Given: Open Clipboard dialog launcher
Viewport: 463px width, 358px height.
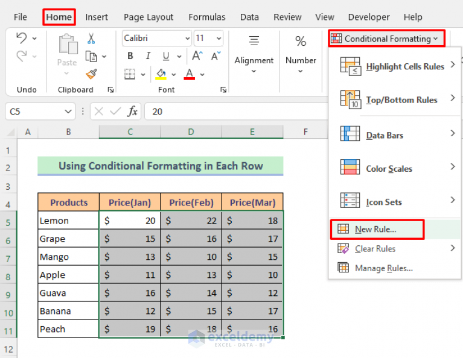Looking at the screenshot, I should (x=110, y=90).
